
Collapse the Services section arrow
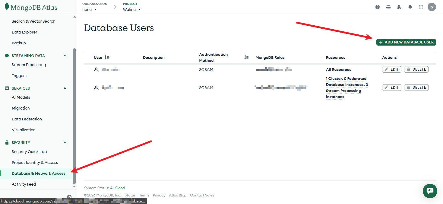point(65,88)
